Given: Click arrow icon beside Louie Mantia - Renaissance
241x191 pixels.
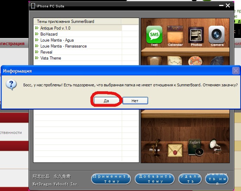Looking at the screenshot, I should (x=37, y=46).
